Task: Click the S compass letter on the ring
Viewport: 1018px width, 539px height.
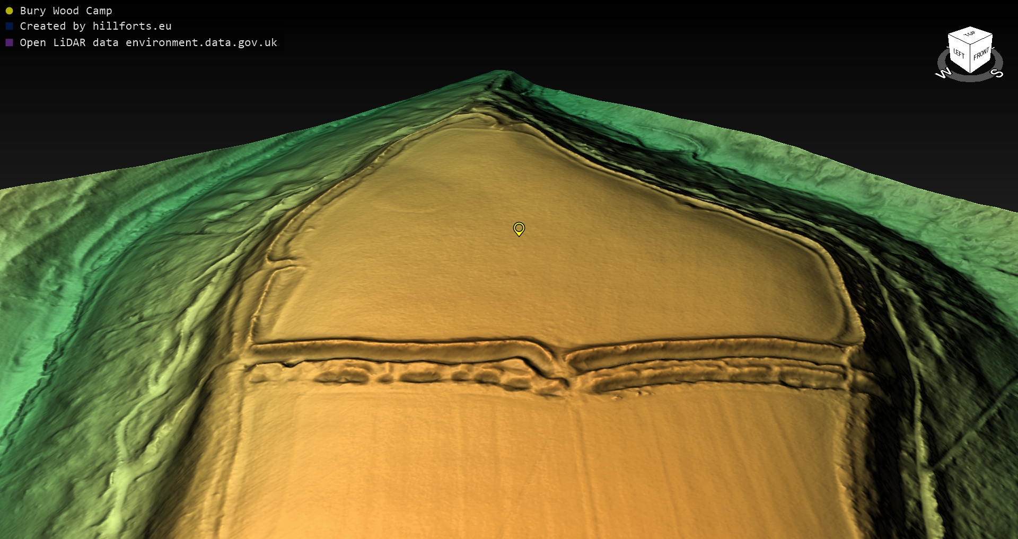Action: tap(997, 73)
